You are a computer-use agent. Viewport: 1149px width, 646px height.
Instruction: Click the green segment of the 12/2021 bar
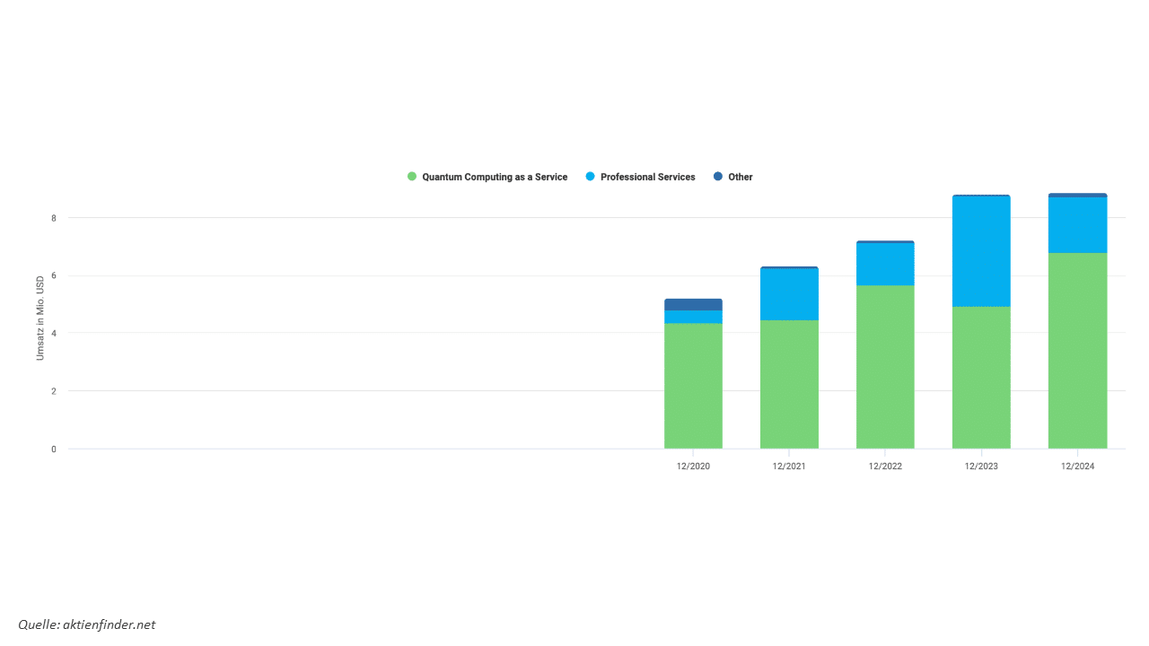[789, 384]
